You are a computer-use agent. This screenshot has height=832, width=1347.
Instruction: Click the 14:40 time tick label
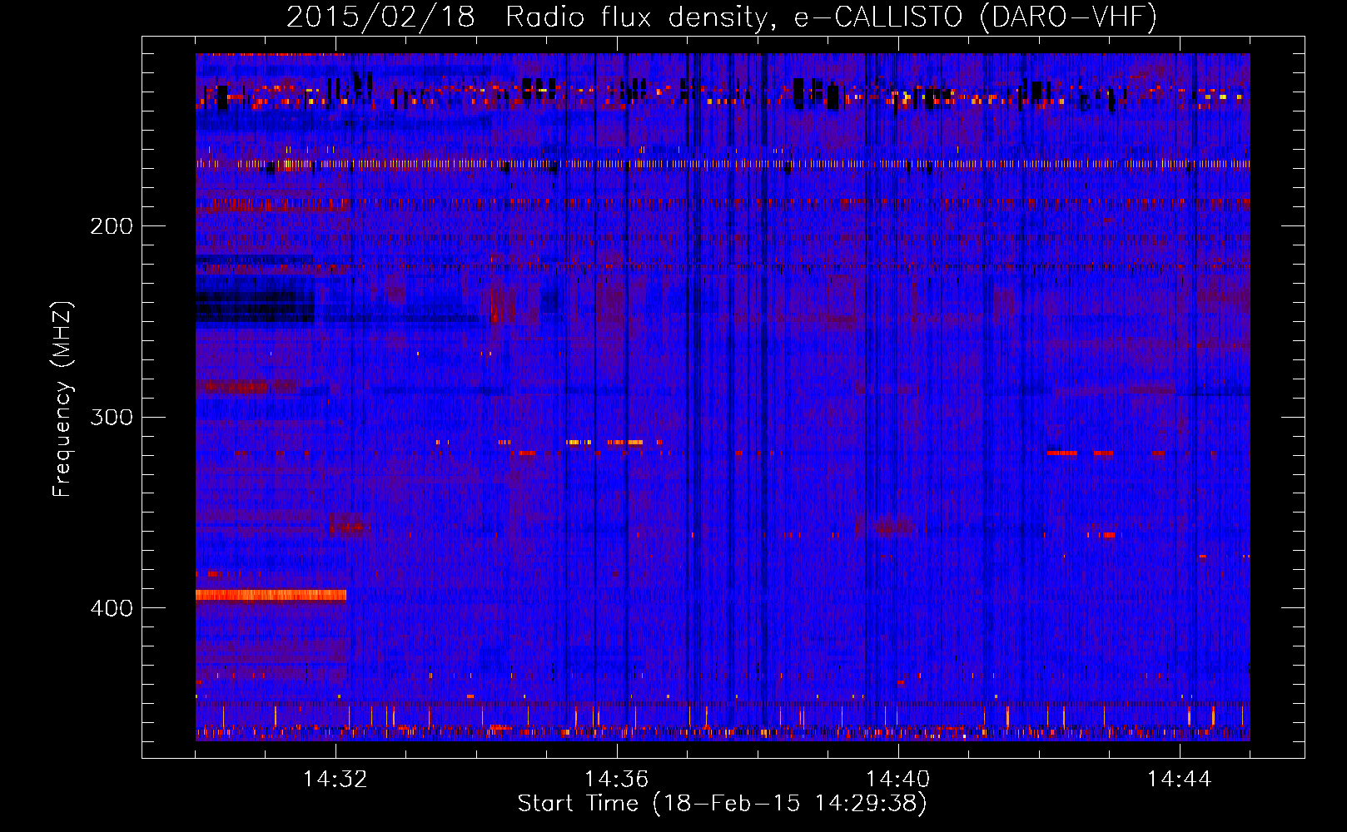click(898, 780)
